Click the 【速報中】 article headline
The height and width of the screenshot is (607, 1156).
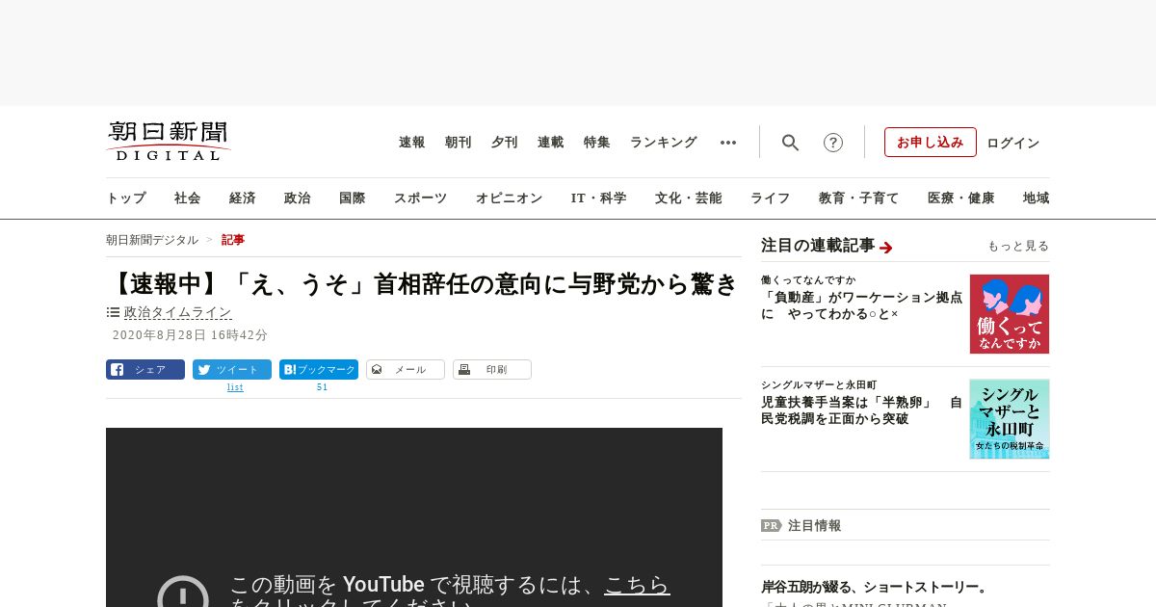pos(423,283)
